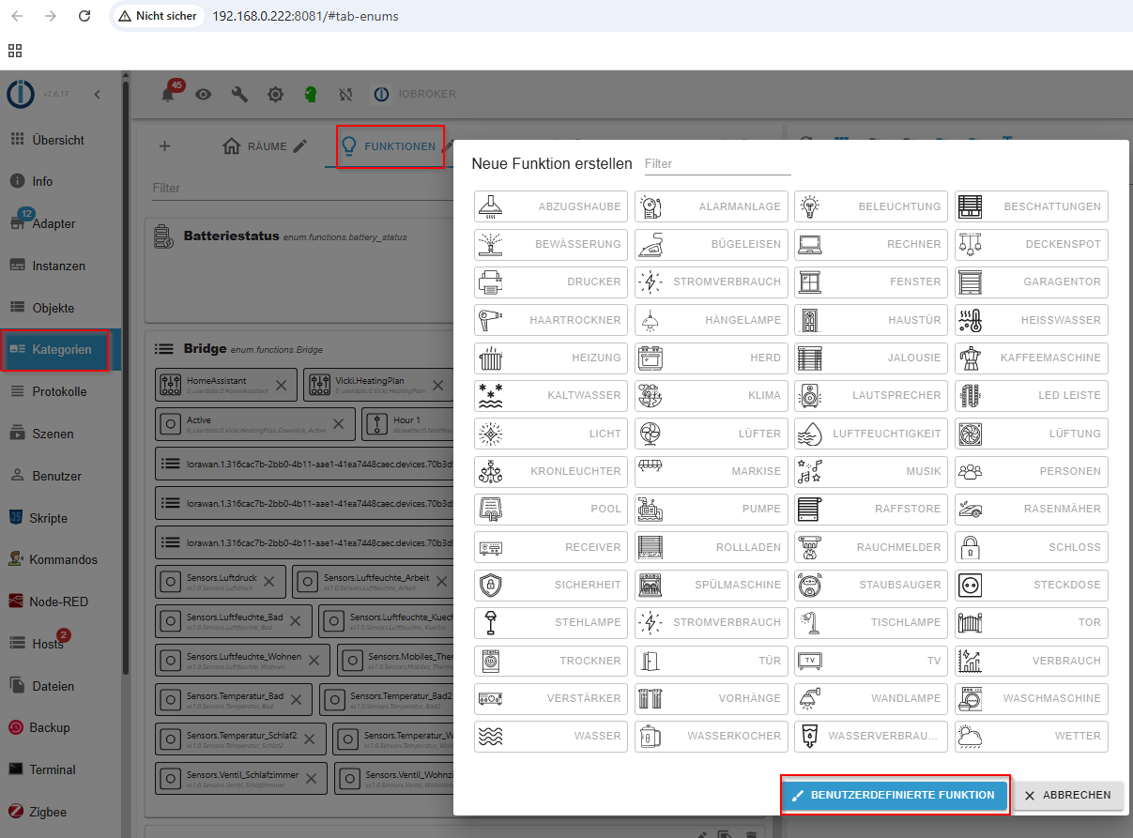Image resolution: width=1133 pixels, height=838 pixels.
Task: Choose the Beschattungen function
Action: click(x=1032, y=206)
